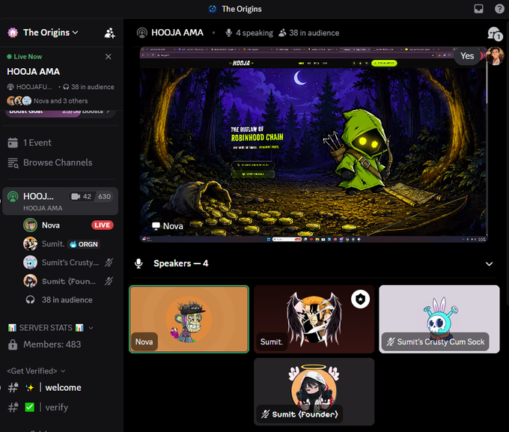Collapse the SERVER STATS category

point(50,328)
